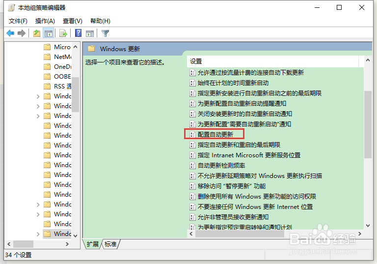Image resolution: width=377 pixels, height=264 pixels.
Task: Click the Windows 更新 header folder icon
Action: (91, 49)
